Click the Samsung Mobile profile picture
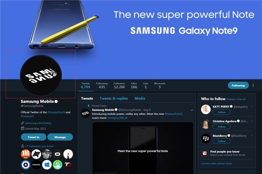The width and height of the screenshot is (262, 174). tap(41, 75)
